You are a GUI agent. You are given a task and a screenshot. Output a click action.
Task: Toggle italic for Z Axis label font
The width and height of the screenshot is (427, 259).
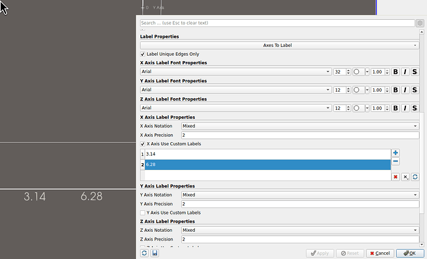pos(405,108)
